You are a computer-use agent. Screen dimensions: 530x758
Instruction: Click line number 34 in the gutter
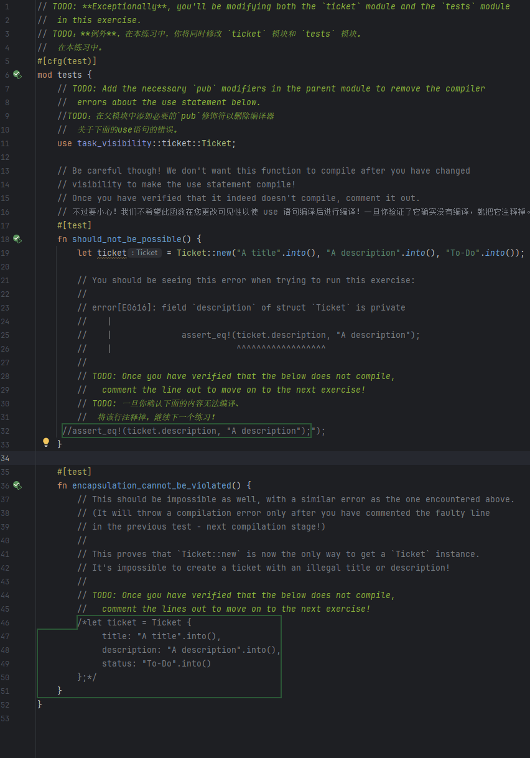(x=6, y=458)
